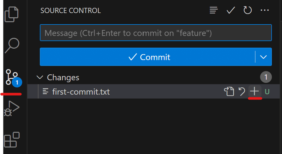This screenshot has width=282, height=154.
Task: Stage first-commit.txt with the plus icon
Action: tap(255, 92)
